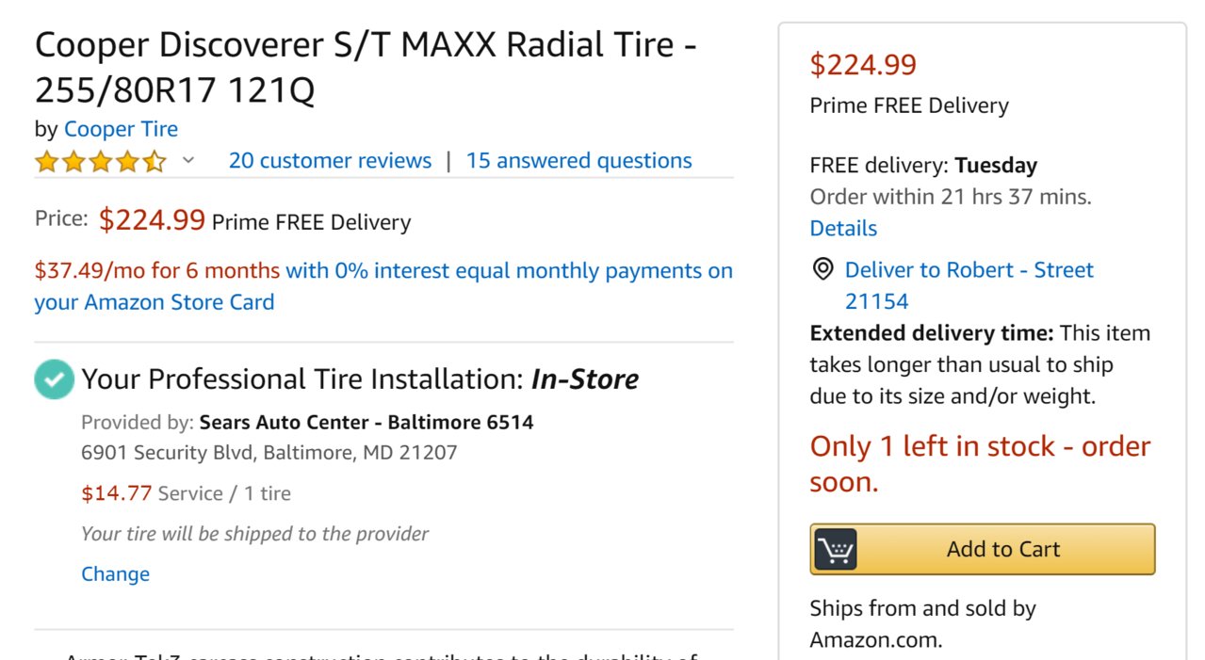This screenshot has height=660, width=1205.
Task: Change the tire installation provider
Action: pyautogui.click(x=115, y=574)
